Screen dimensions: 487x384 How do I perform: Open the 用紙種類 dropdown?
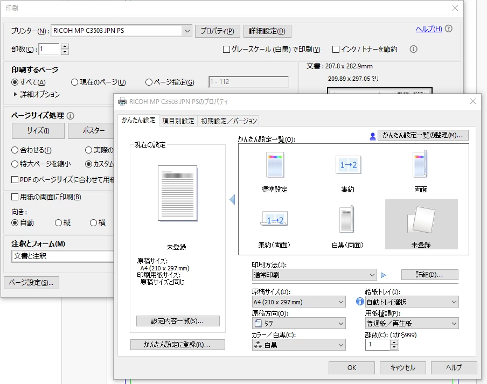coord(412,324)
